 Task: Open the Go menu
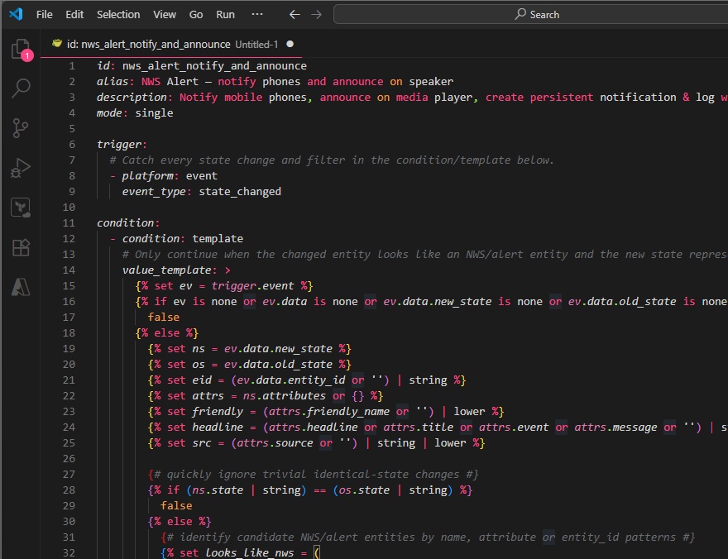196,14
